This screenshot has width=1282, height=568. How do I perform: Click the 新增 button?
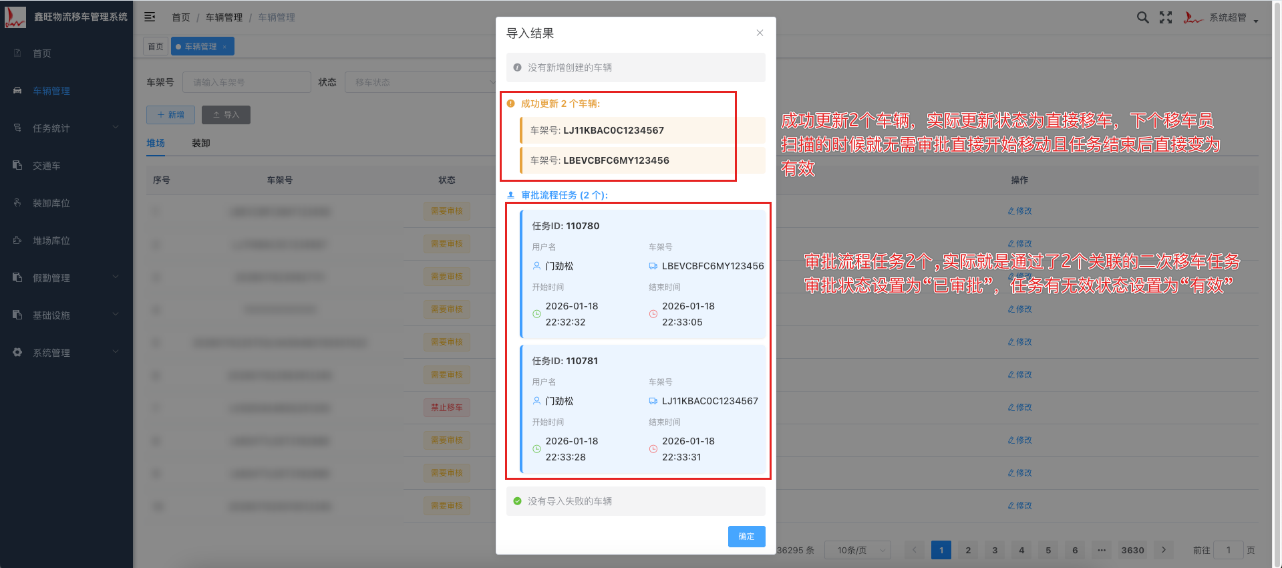click(x=170, y=115)
